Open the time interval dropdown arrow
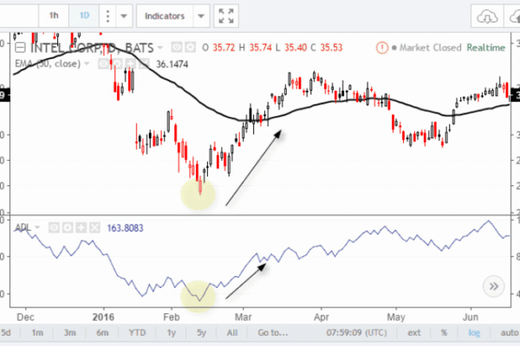Image resolution: width=520 pixels, height=346 pixels. (x=124, y=16)
